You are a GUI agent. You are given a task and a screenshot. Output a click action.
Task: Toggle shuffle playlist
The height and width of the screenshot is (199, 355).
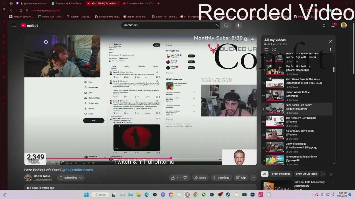point(274,49)
